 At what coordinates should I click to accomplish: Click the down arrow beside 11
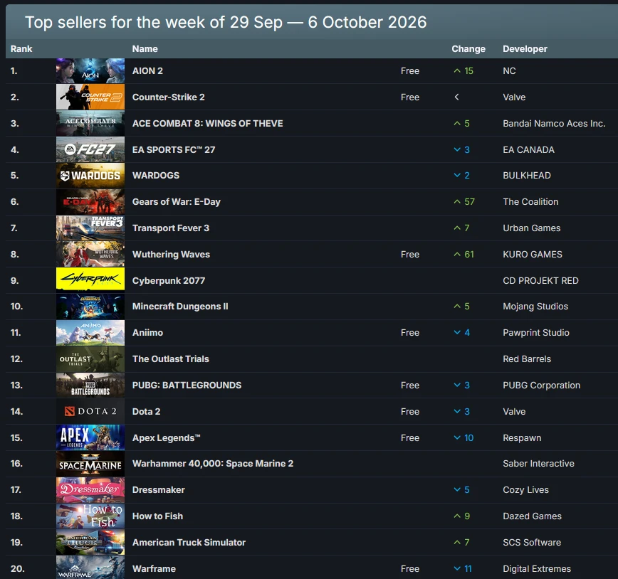[x=457, y=568]
